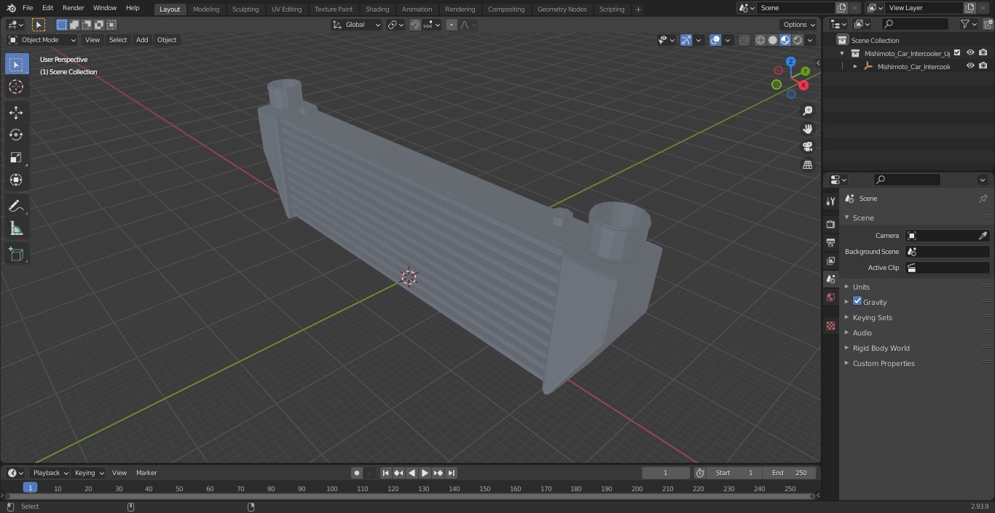The height and width of the screenshot is (513, 995).
Task: Toggle show overlays button
Action: [715, 40]
